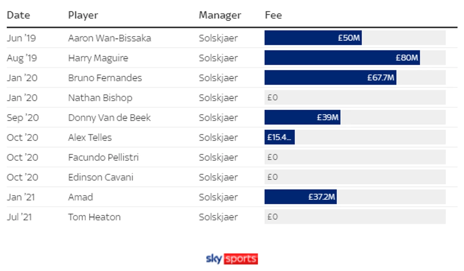This screenshot has height=271, width=464.
Task: Select the Facundo Pellistri player name
Action: tap(103, 157)
